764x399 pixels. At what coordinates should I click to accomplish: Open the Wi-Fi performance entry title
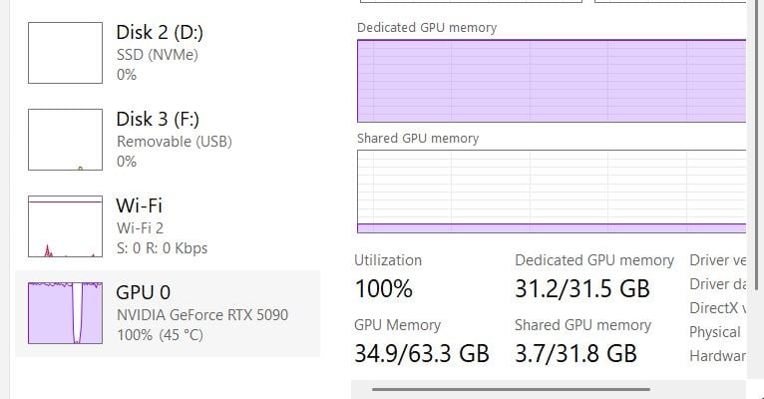point(139,205)
